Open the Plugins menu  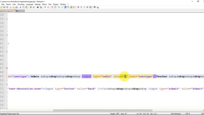(x=56, y=4)
